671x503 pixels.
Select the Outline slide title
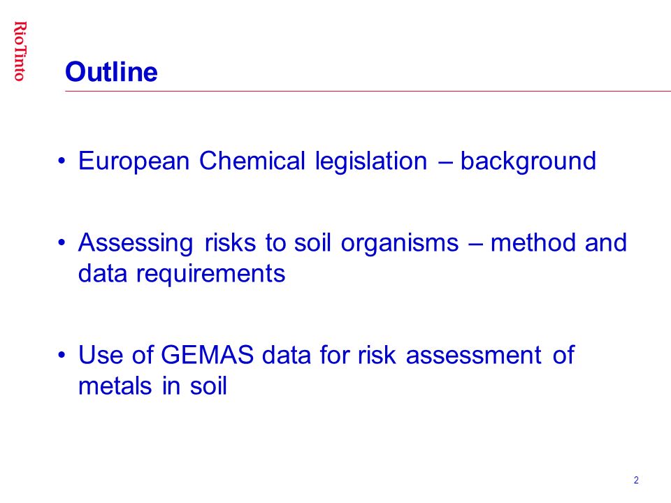(111, 71)
